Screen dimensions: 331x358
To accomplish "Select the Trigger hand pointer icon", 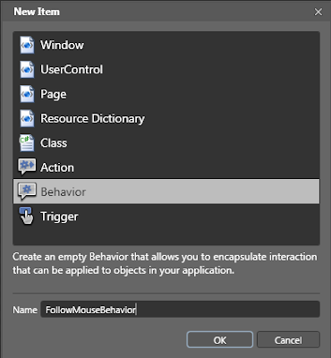I will (x=27, y=216).
